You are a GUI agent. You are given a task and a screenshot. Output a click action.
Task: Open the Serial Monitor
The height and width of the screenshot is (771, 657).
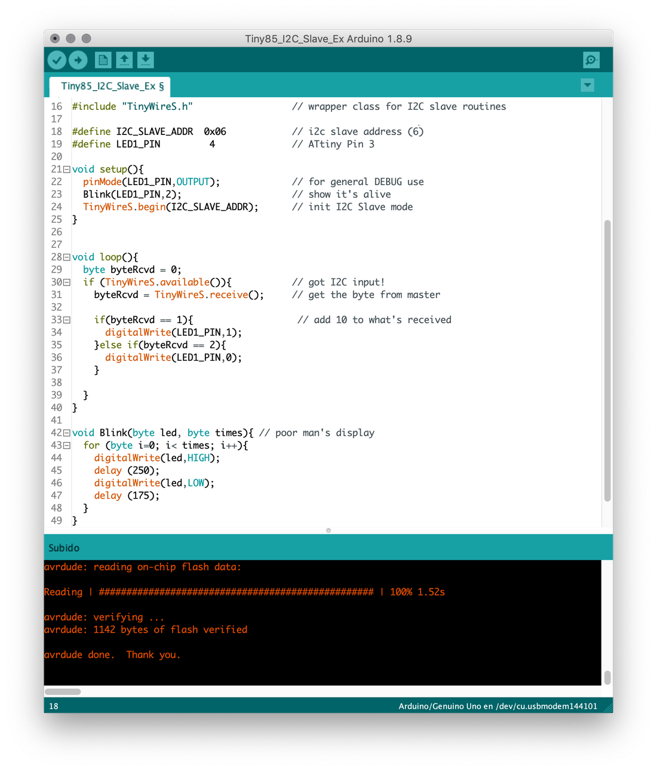point(591,60)
